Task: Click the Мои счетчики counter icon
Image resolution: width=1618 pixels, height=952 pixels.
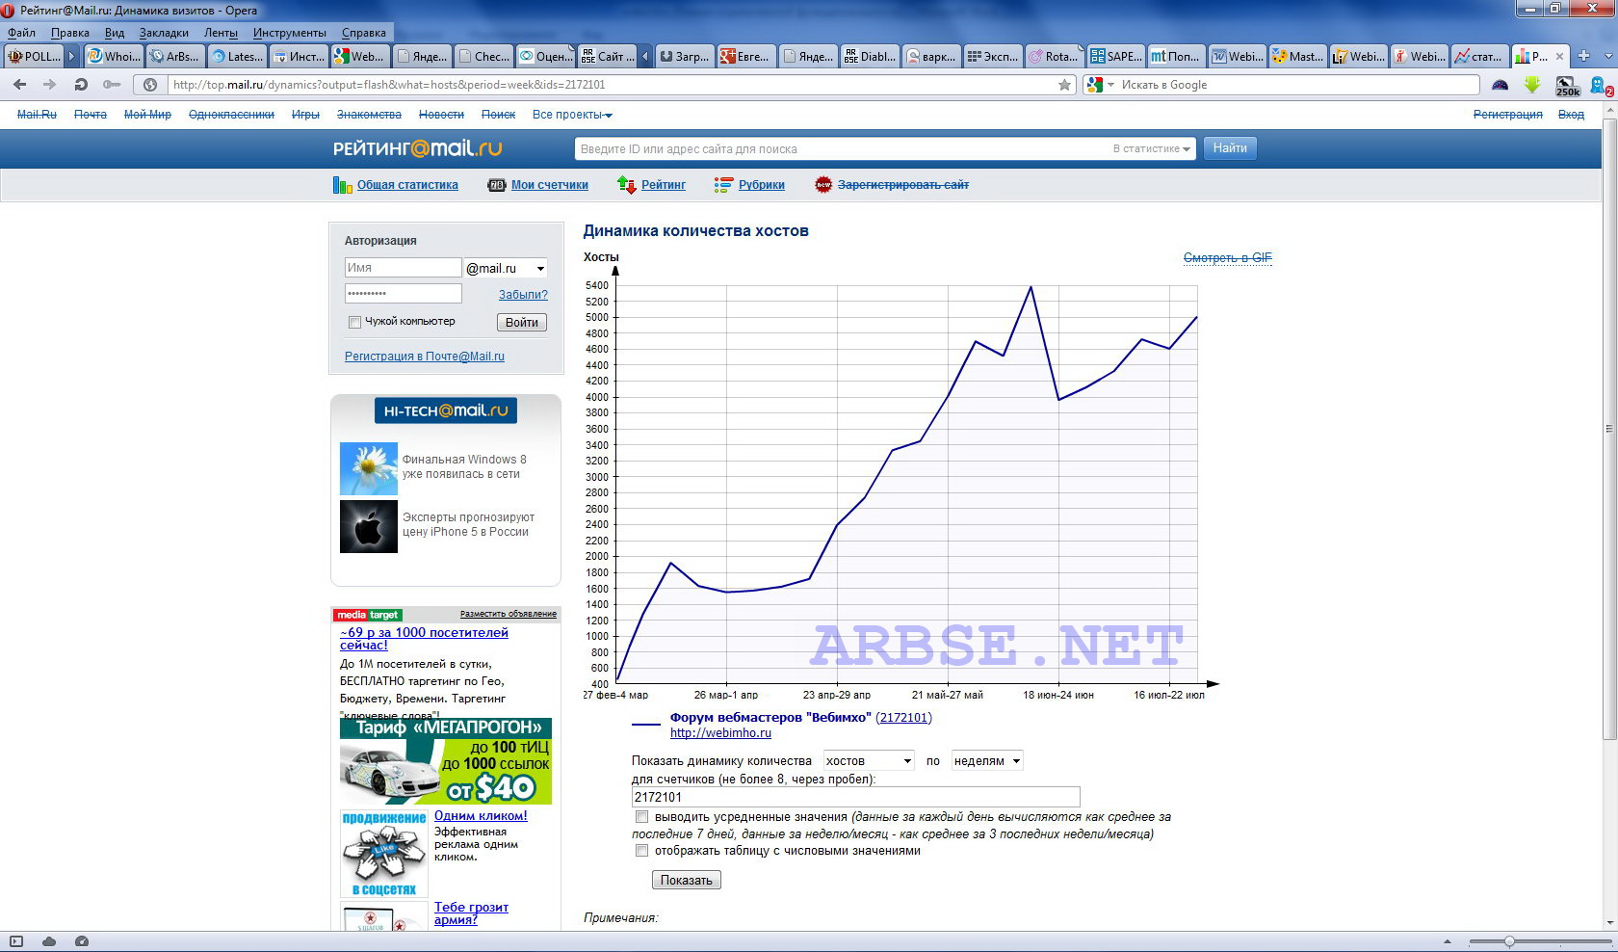Action: coord(496,185)
